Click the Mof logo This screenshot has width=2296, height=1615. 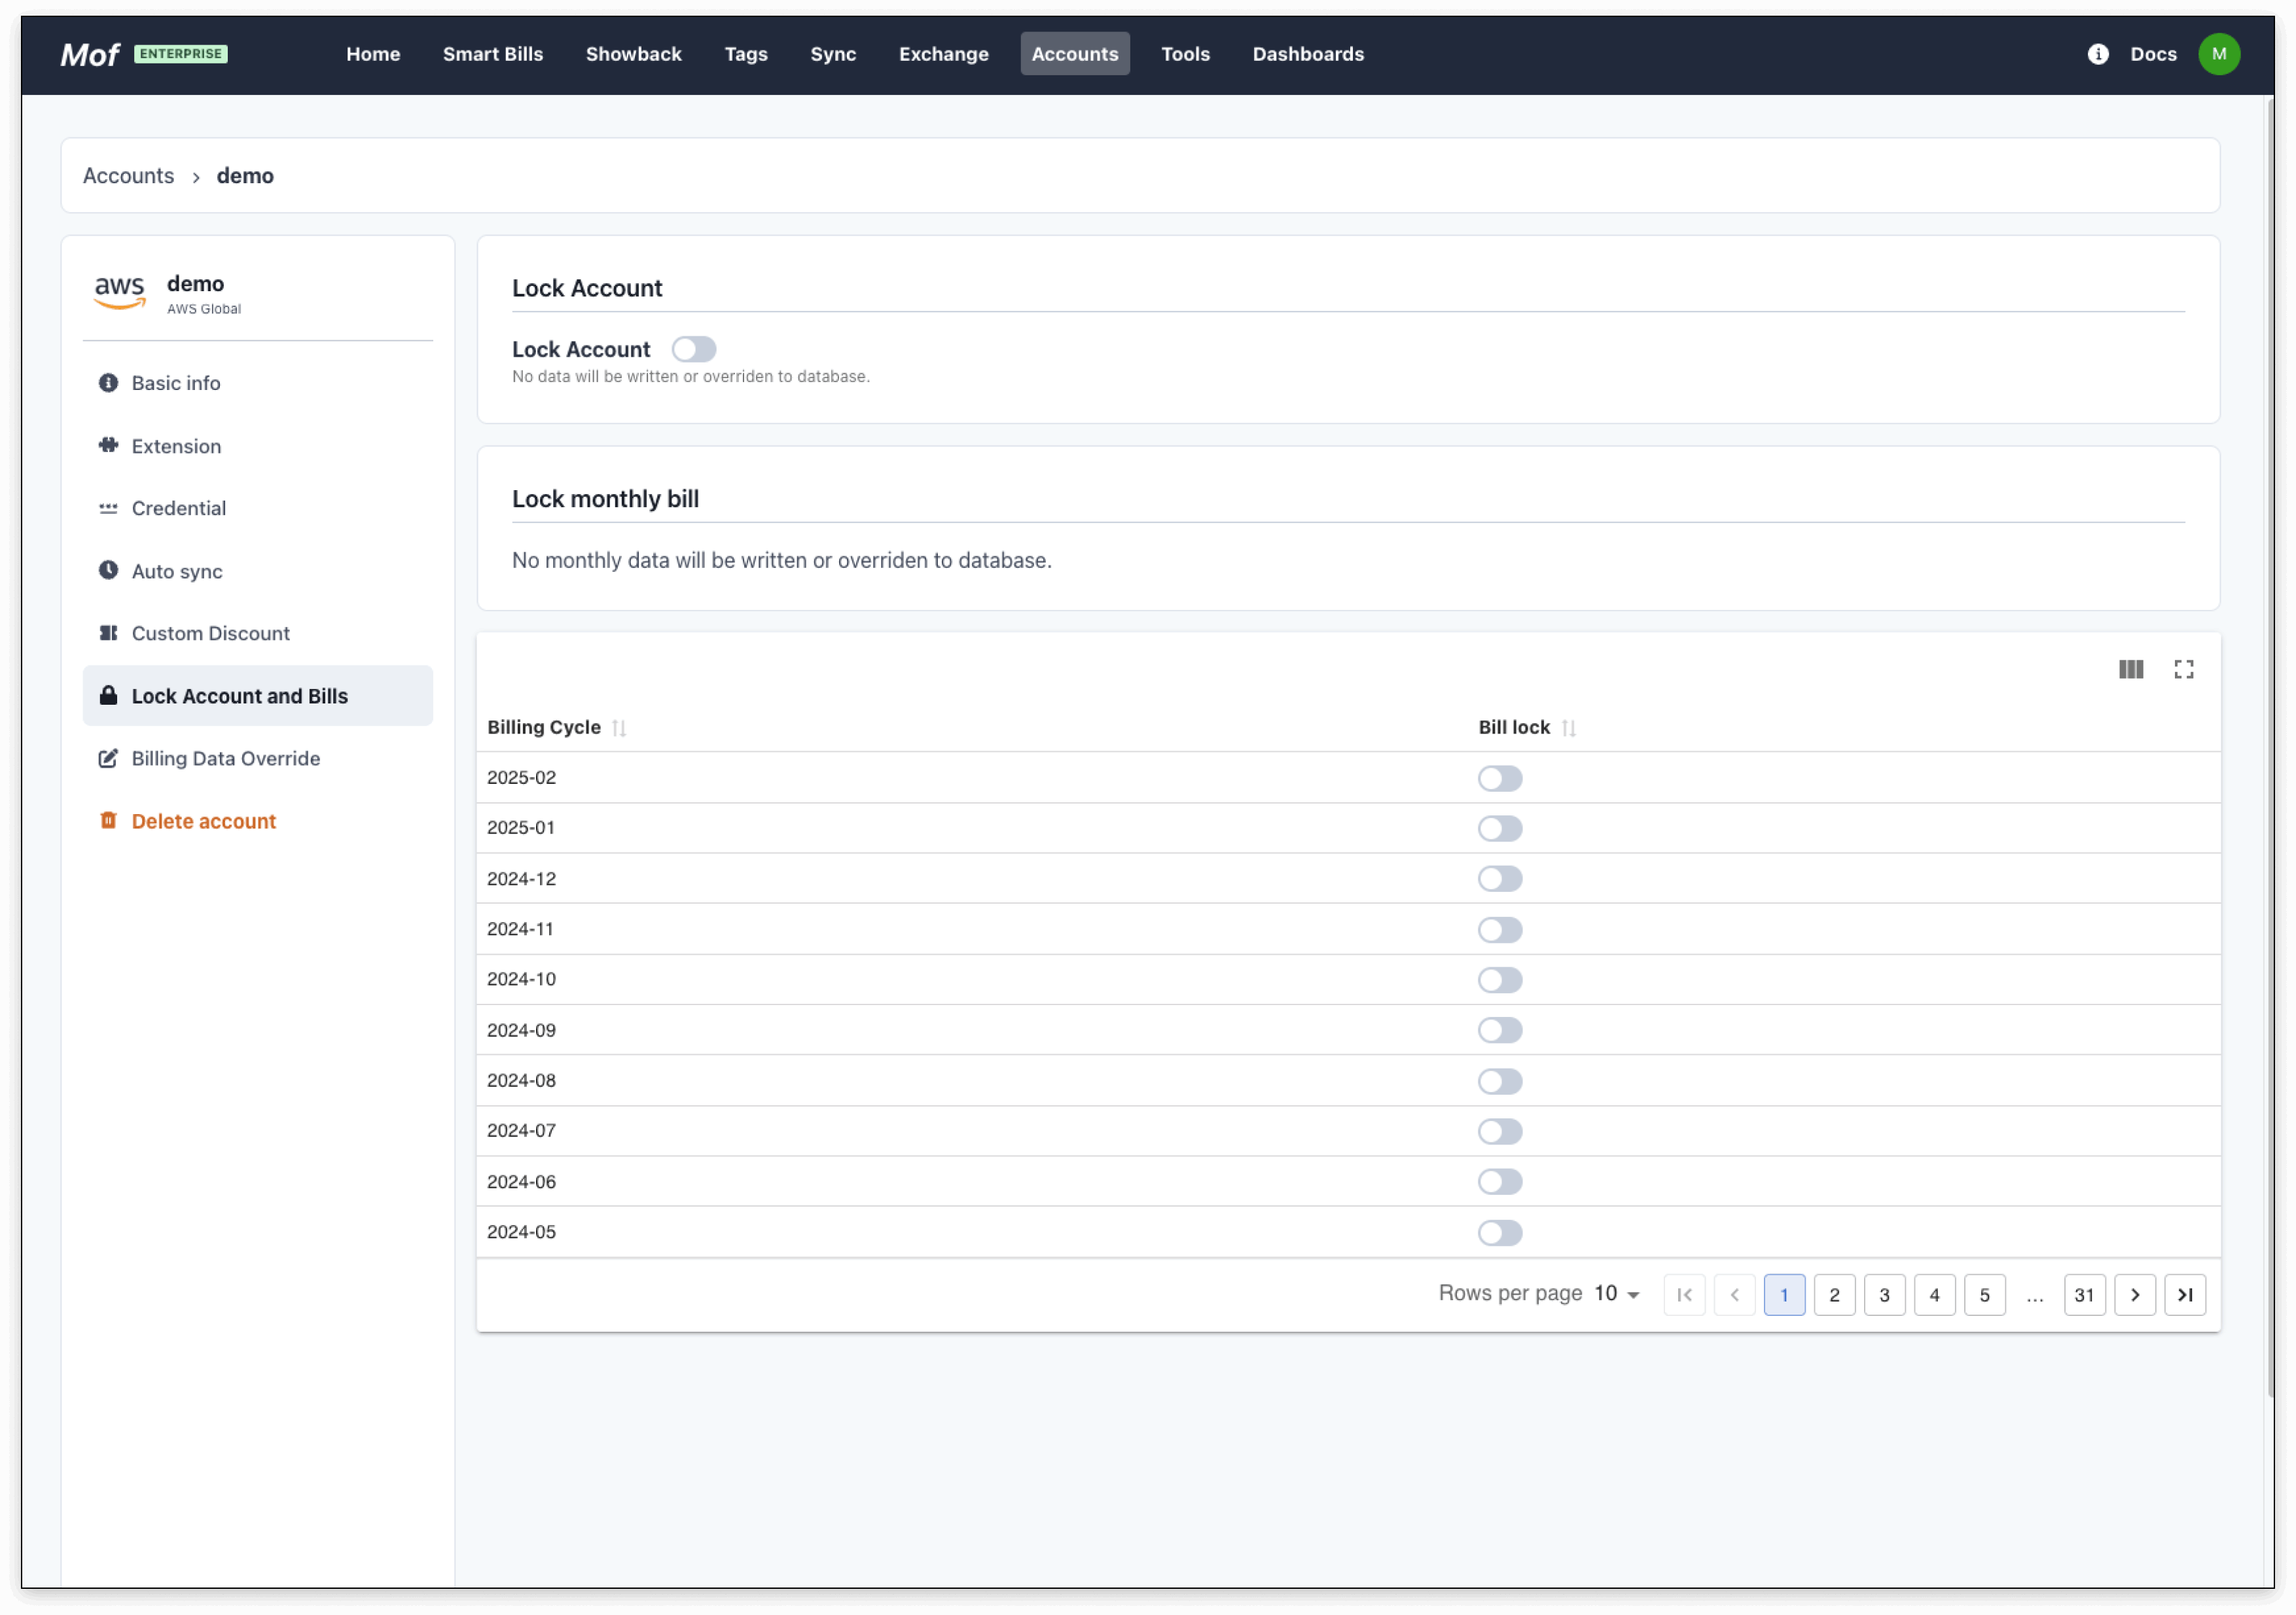(90, 54)
